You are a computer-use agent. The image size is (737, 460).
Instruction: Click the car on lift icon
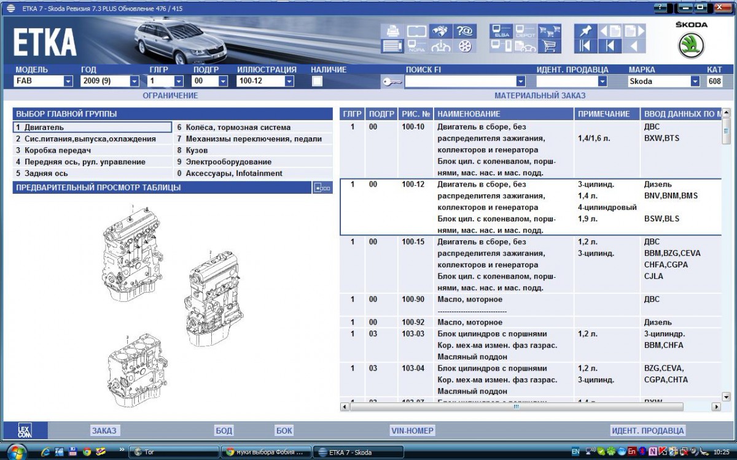pyautogui.click(x=440, y=46)
